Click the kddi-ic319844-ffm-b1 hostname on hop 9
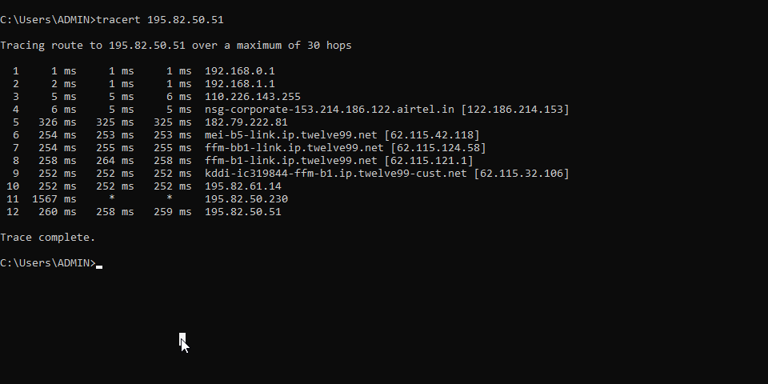 335,174
